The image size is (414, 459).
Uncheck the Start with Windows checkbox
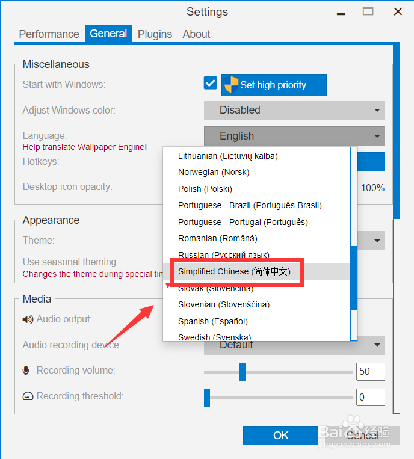pyautogui.click(x=210, y=83)
